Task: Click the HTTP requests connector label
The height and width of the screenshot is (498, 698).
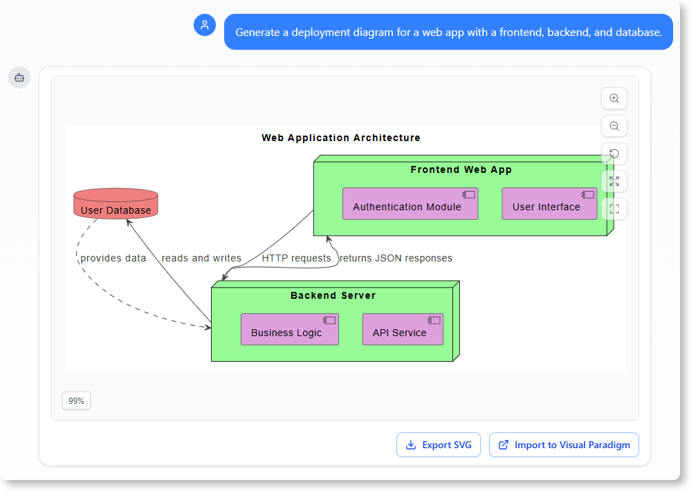Action: pos(297,257)
